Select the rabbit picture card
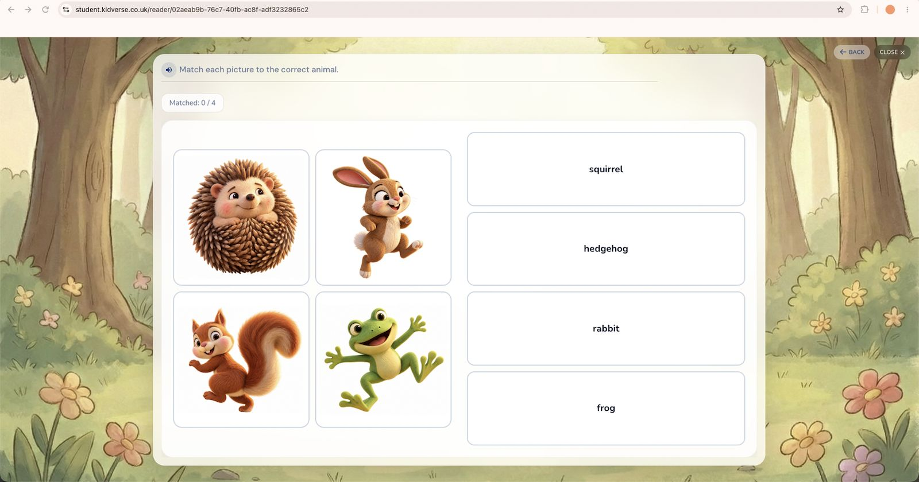919x482 pixels. (x=383, y=217)
